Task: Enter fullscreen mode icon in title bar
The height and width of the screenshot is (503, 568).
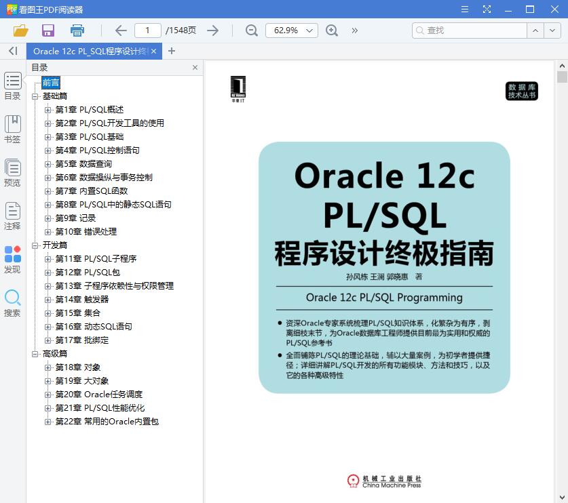Action: pos(487,9)
